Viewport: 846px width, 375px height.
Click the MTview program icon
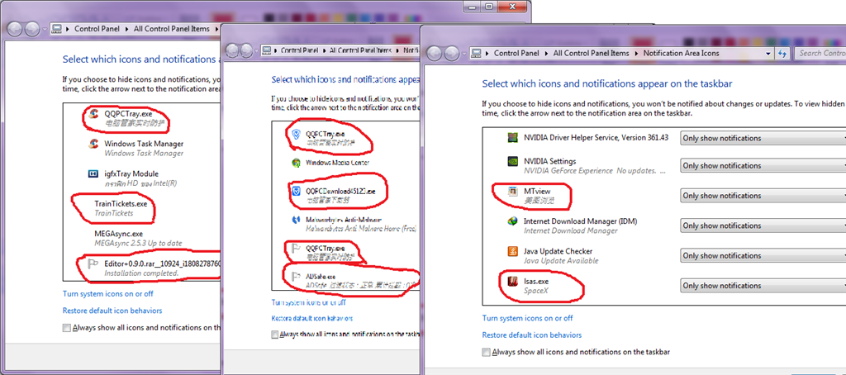point(513,191)
